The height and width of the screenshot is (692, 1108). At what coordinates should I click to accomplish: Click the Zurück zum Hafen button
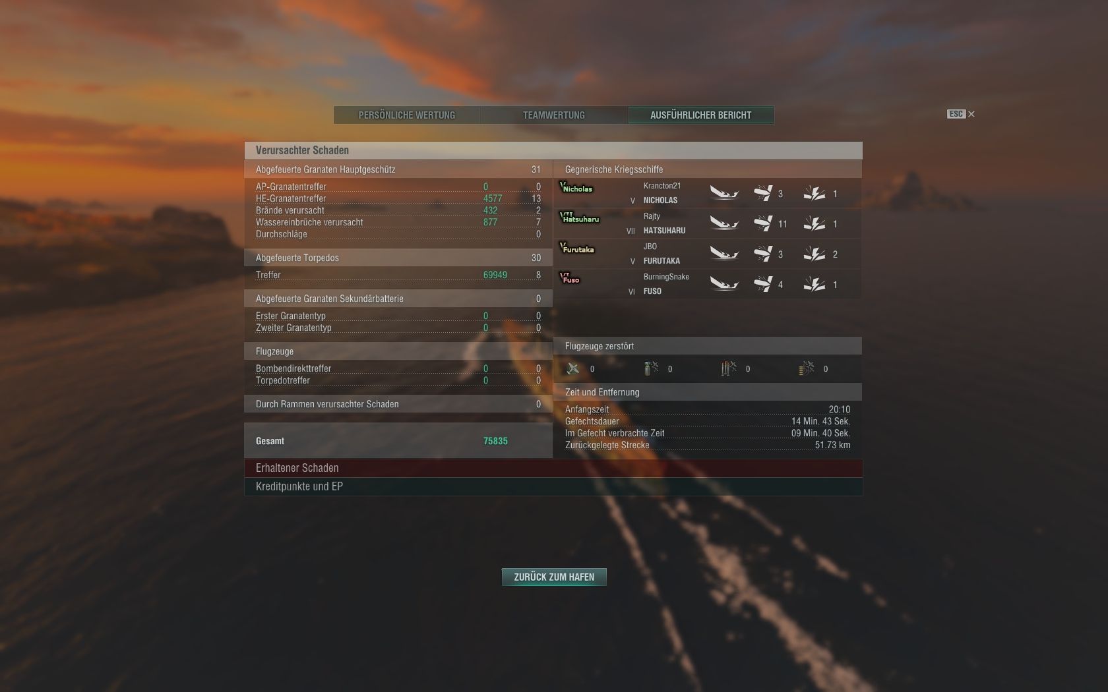click(x=554, y=577)
